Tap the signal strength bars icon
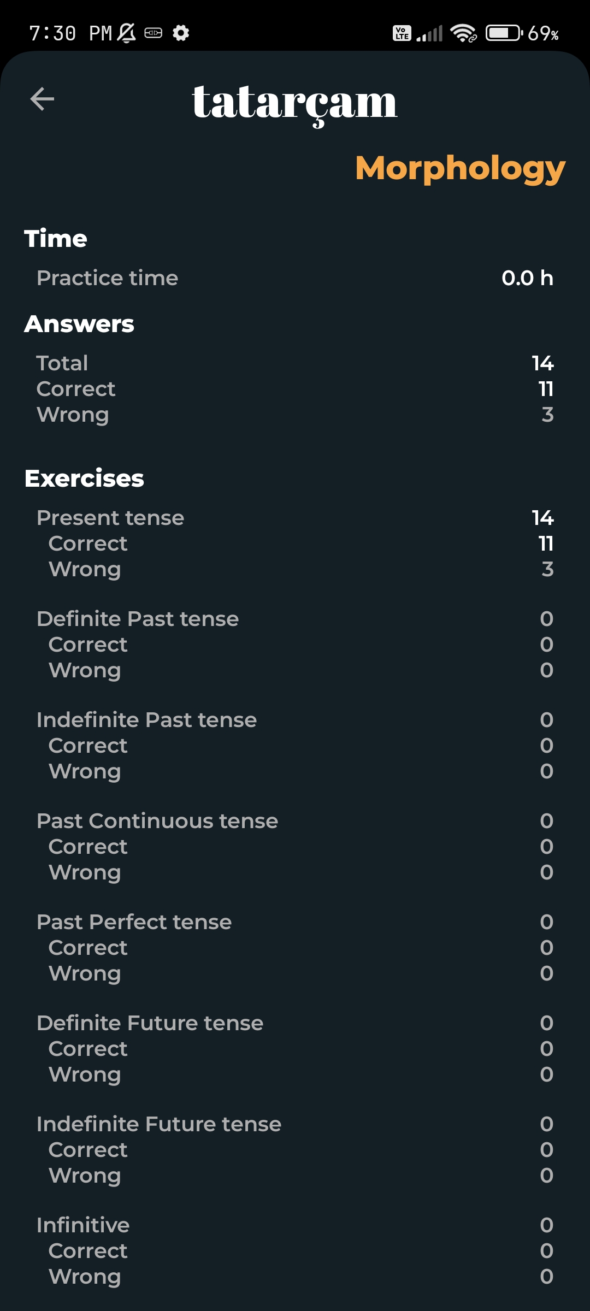 [x=429, y=34]
